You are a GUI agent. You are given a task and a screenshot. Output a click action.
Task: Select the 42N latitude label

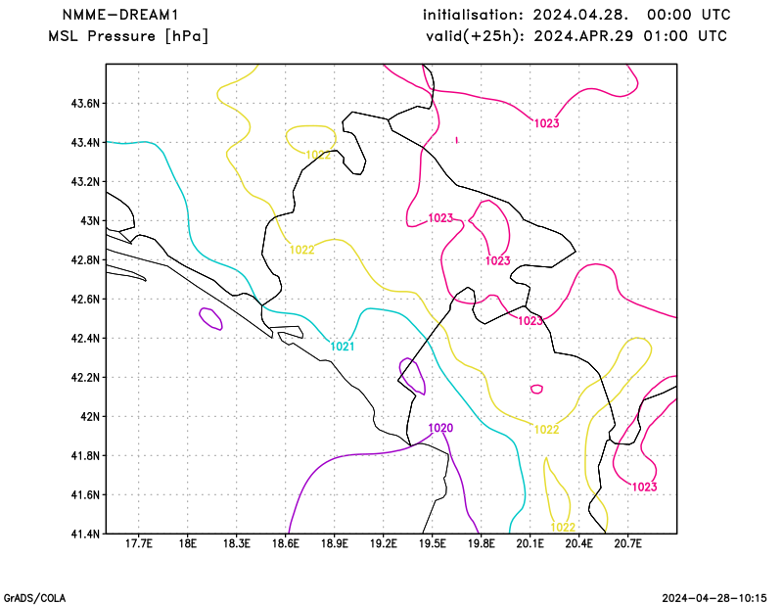click(x=90, y=417)
